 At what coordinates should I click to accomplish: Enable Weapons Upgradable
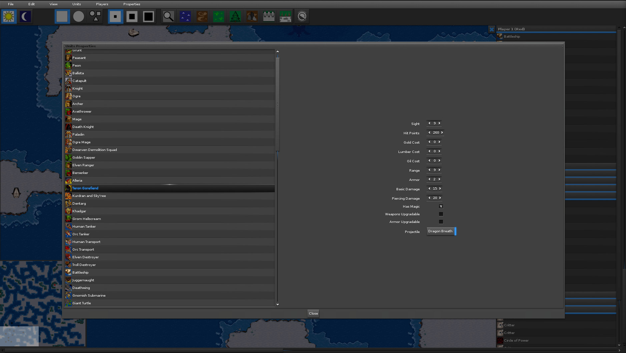441,214
